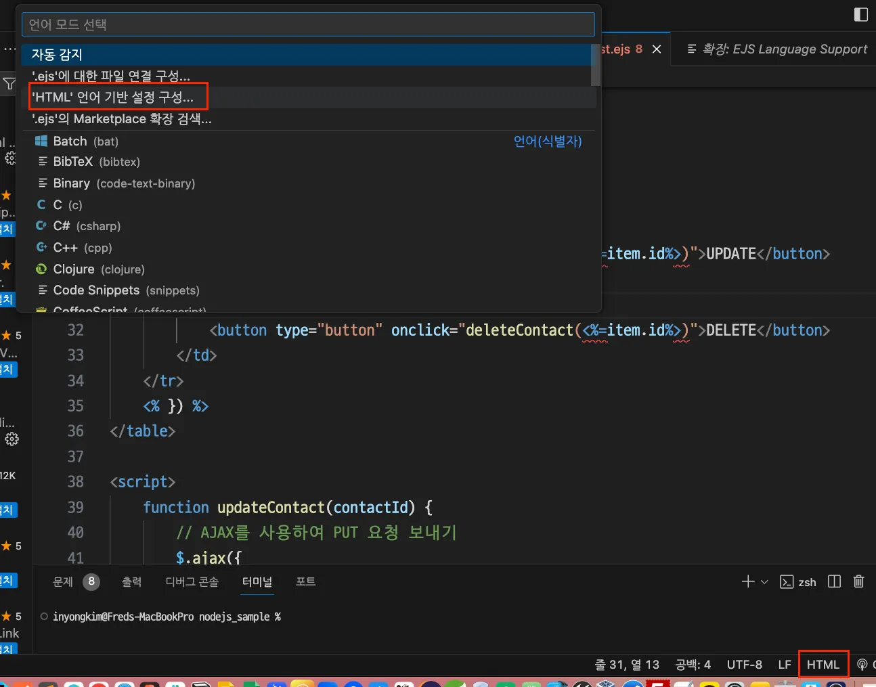Choose configure file association for '.ejs'
This screenshot has width=876, height=687.
tap(111, 76)
